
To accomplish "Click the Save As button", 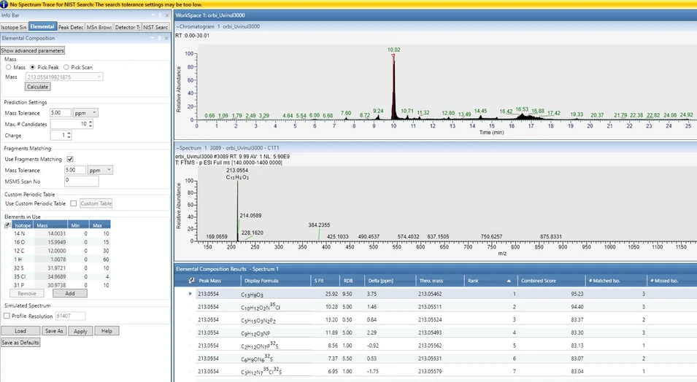I will 54,331.
